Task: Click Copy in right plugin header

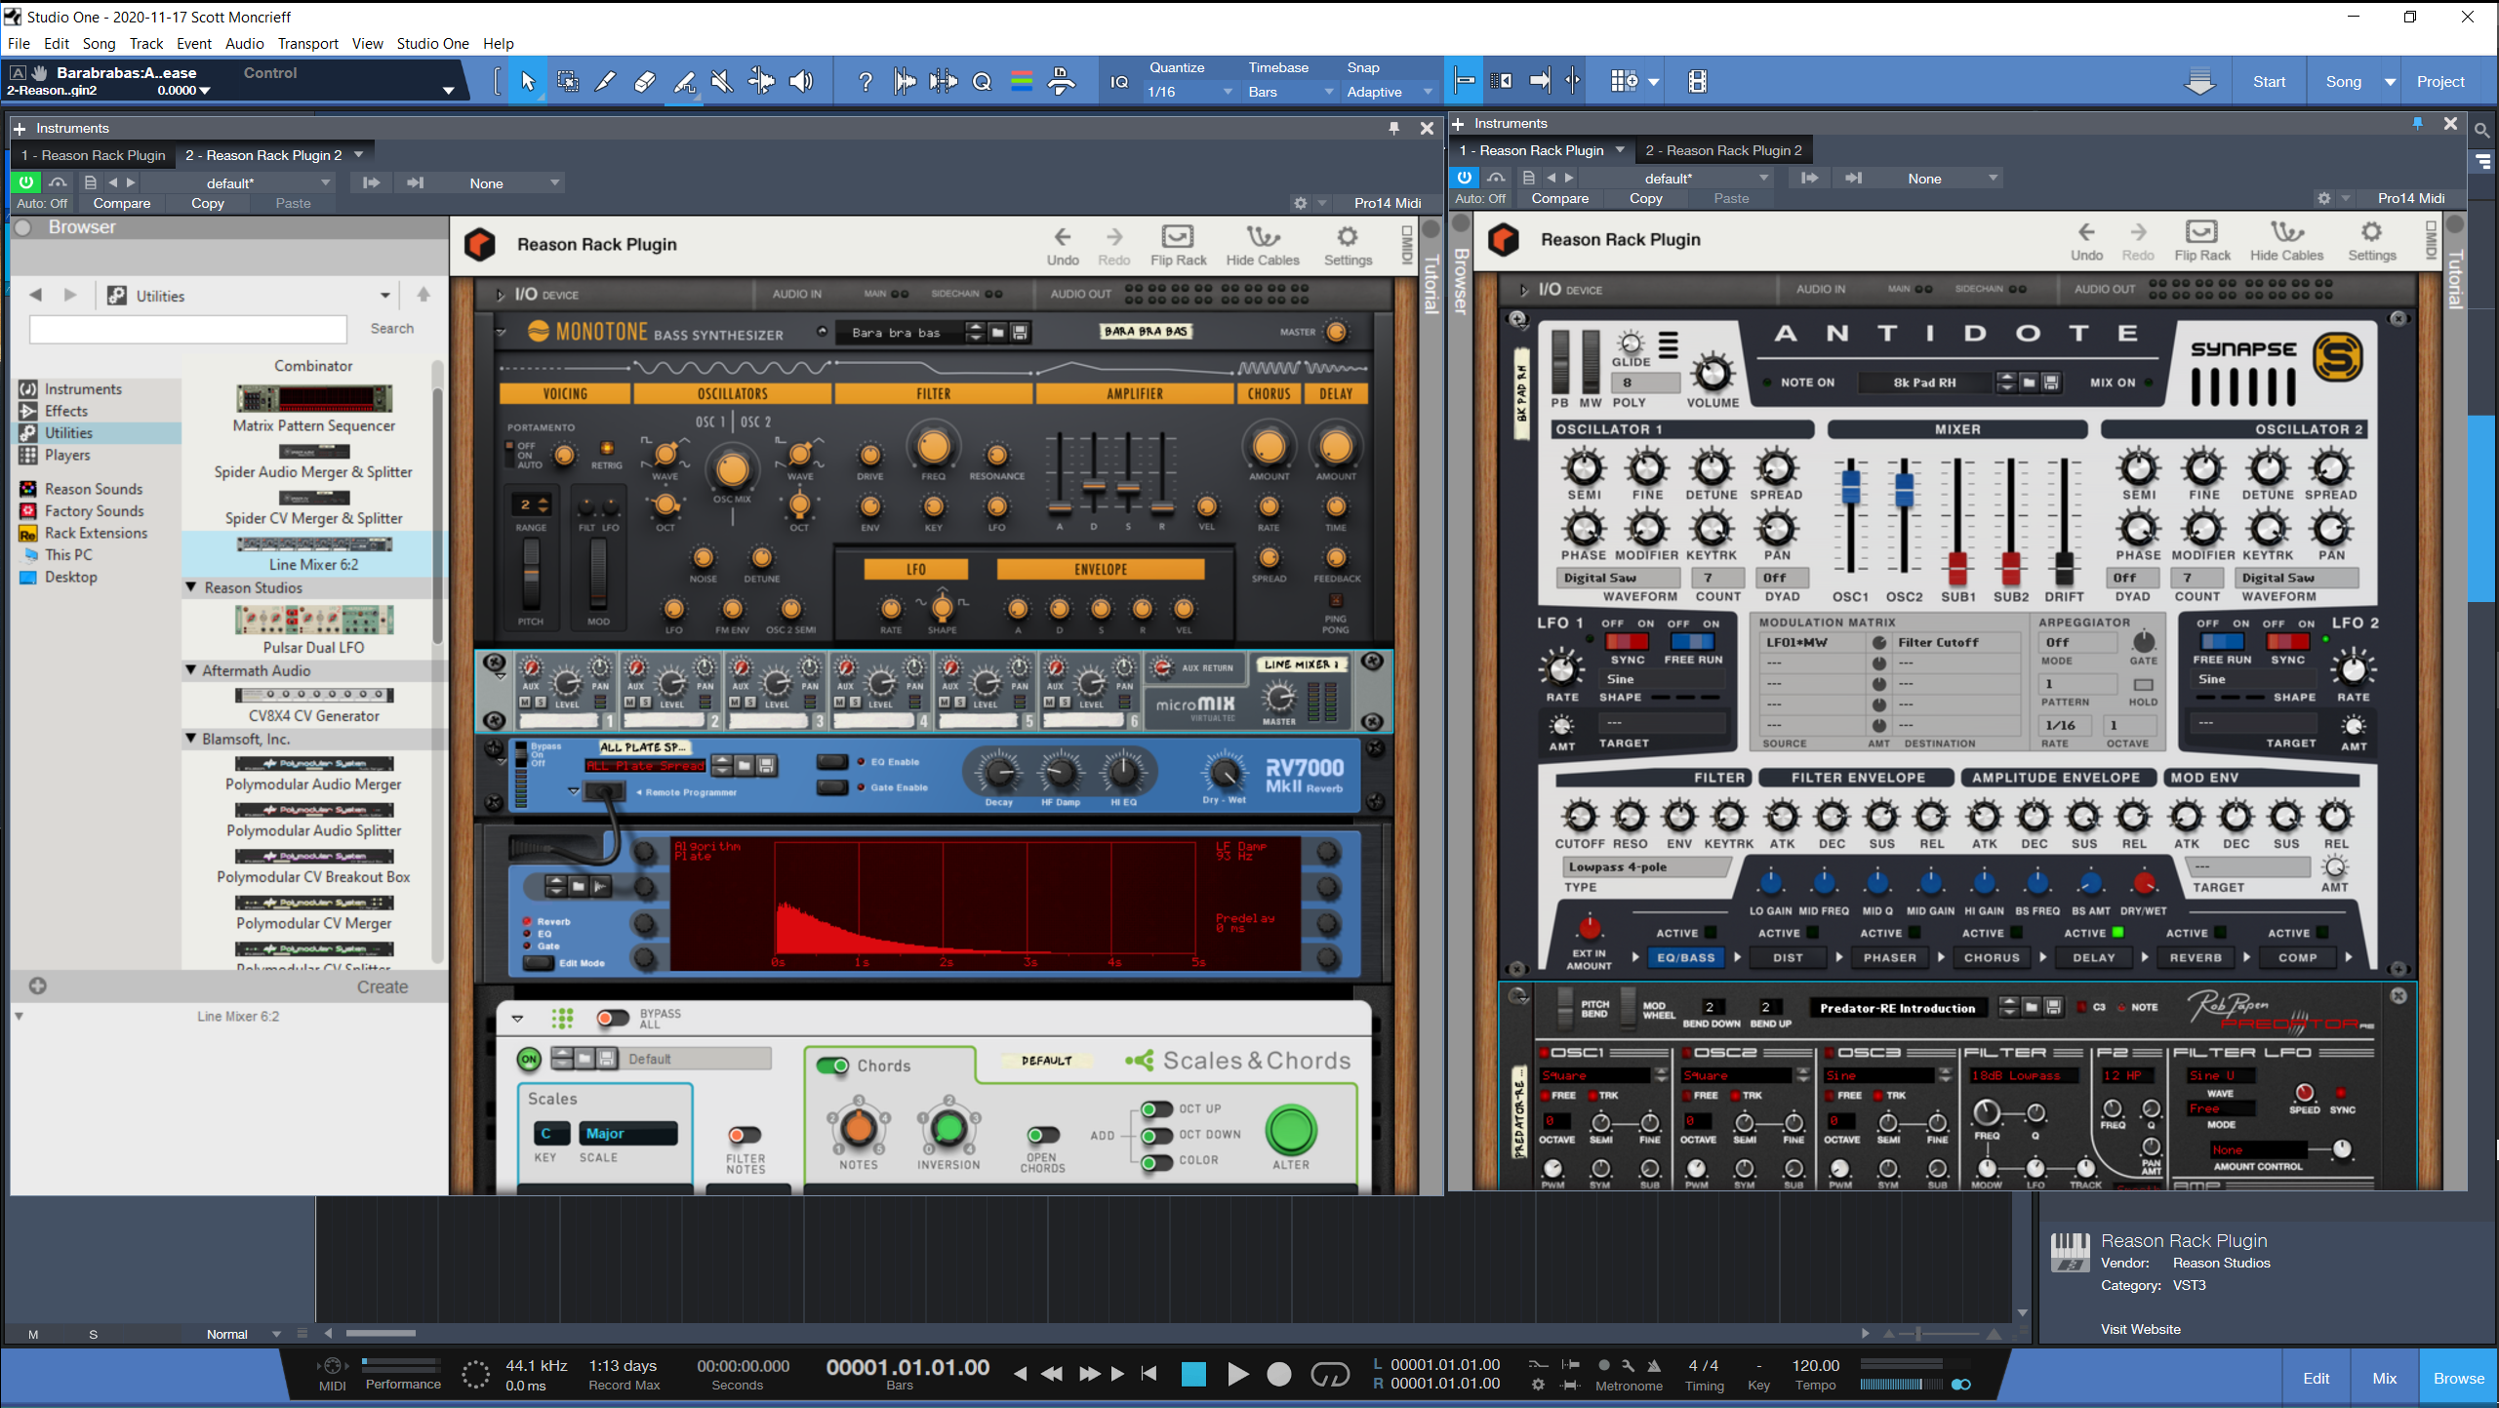Action: 1645,198
